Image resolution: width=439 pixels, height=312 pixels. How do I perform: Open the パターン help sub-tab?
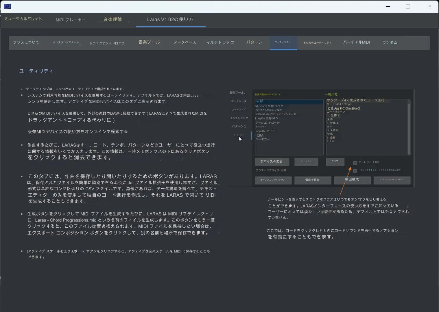click(254, 42)
